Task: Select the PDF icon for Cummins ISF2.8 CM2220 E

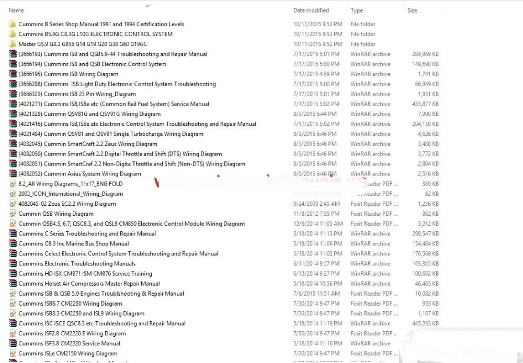Action: tap(13, 333)
